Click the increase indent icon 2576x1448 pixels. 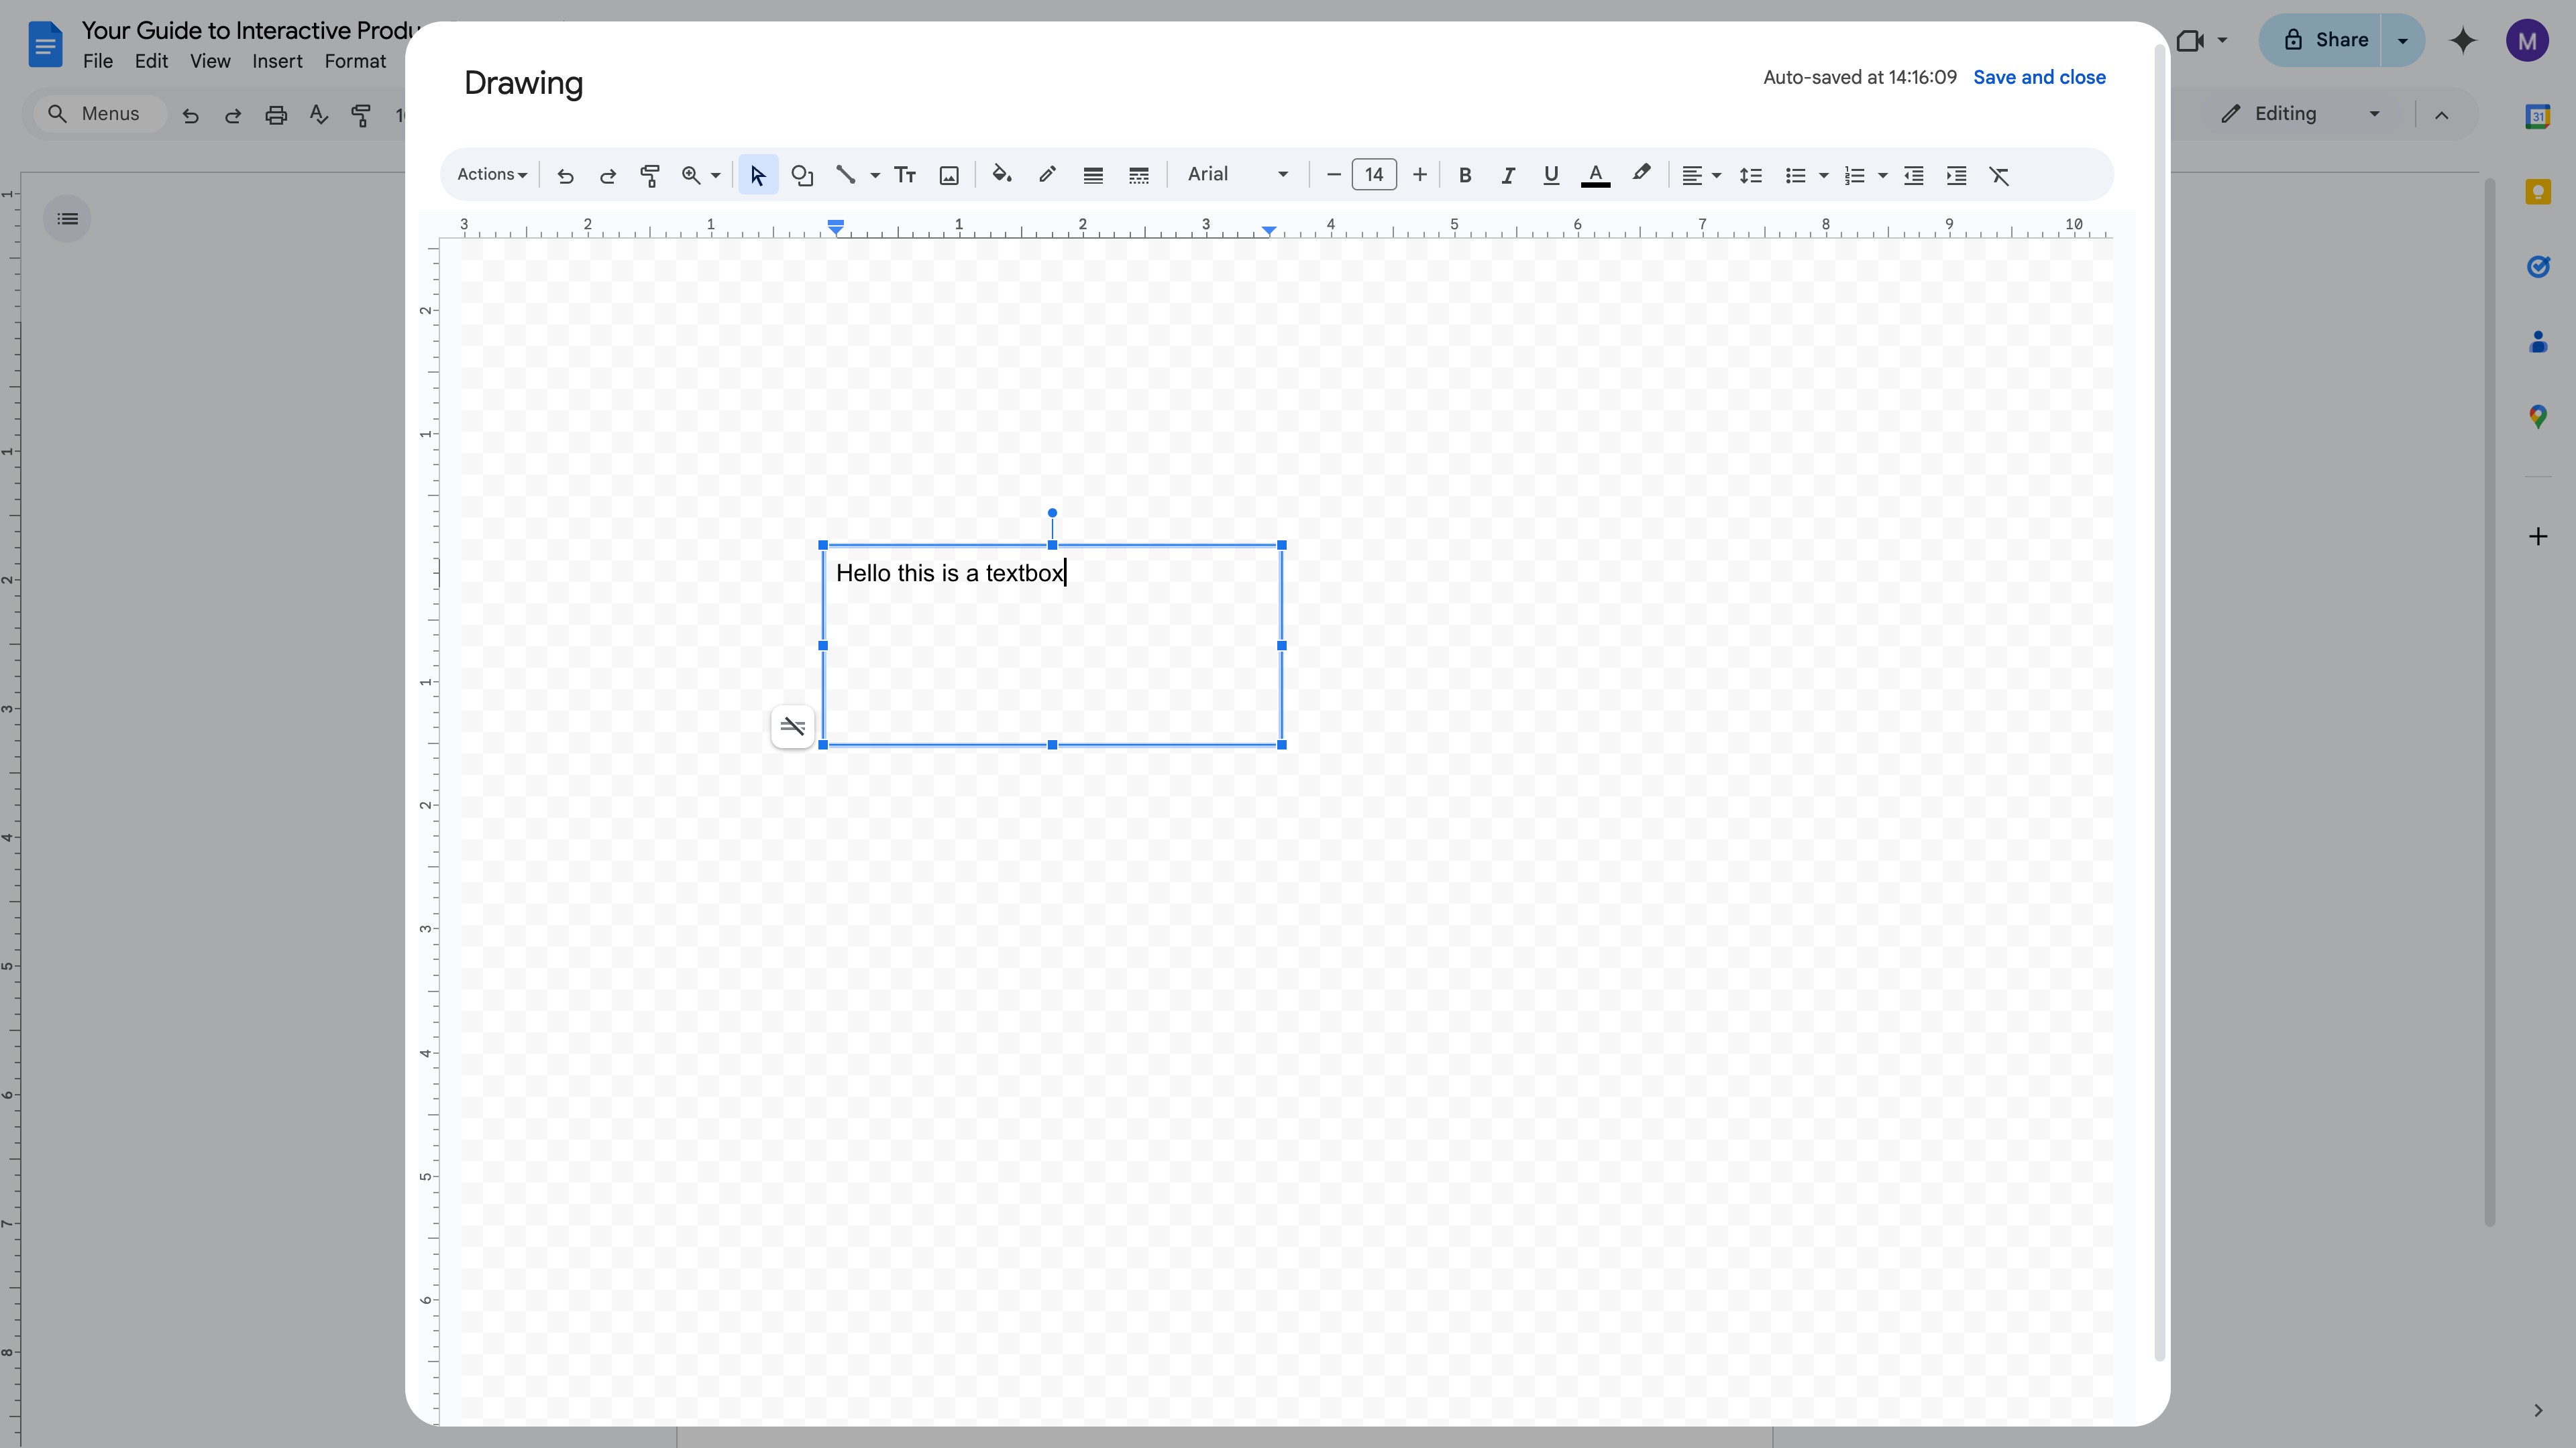tap(1956, 176)
